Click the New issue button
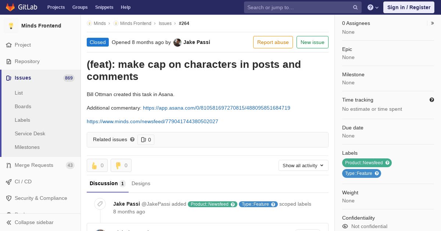This screenshot has height=231, width=441. coord(312,42)
